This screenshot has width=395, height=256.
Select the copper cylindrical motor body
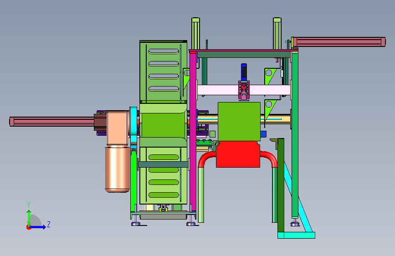tap(118, 169)
